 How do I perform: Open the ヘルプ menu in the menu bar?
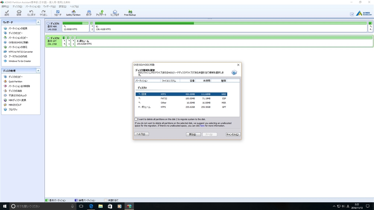click(x=74, y=7)
